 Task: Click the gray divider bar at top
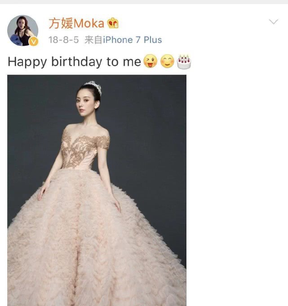tap(144, 2)
